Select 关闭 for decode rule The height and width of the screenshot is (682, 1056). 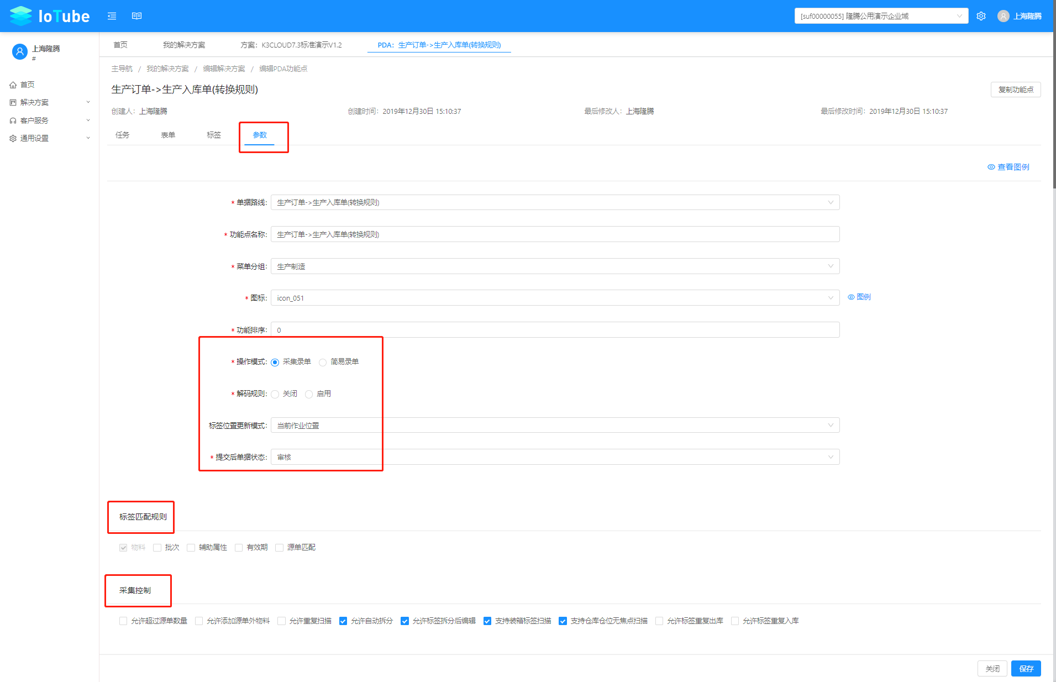tap(275, 394)
